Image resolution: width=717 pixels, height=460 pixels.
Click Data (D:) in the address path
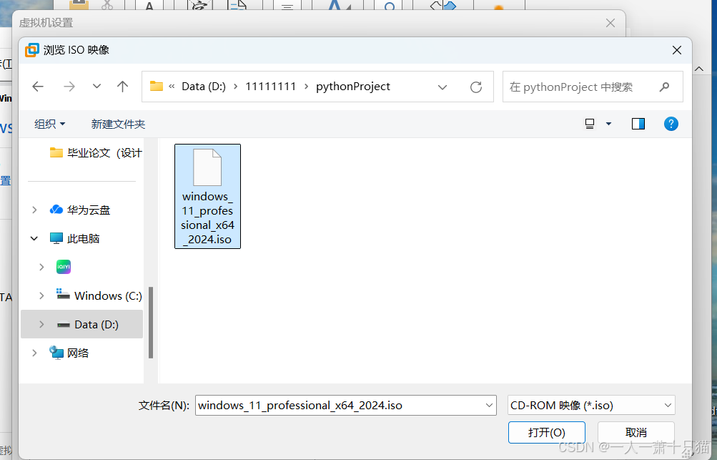coord(204,87)
